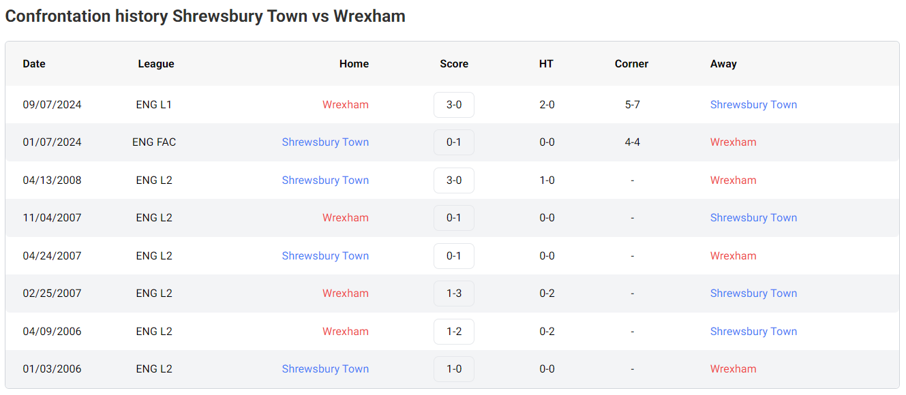Click the Corner column header
Image resolution: width=906 pixels, height=395 pixels.
click(x=631, y=64)
